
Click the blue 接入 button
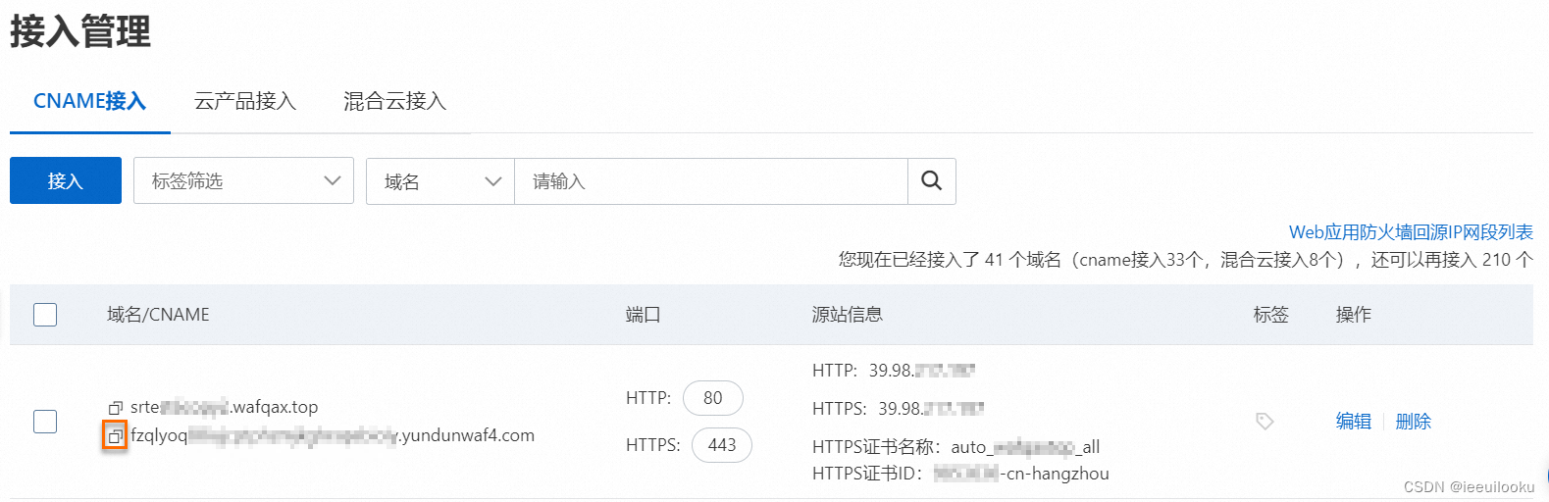point(66,180)
